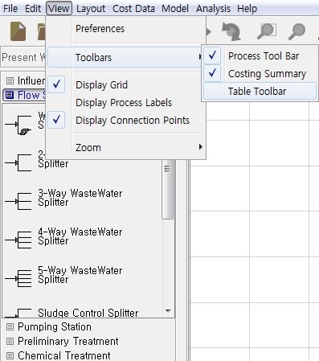Click the palette list scrollbar thumb
The height and width of the screenshot is (361, 319).
(x=168, y=189)
